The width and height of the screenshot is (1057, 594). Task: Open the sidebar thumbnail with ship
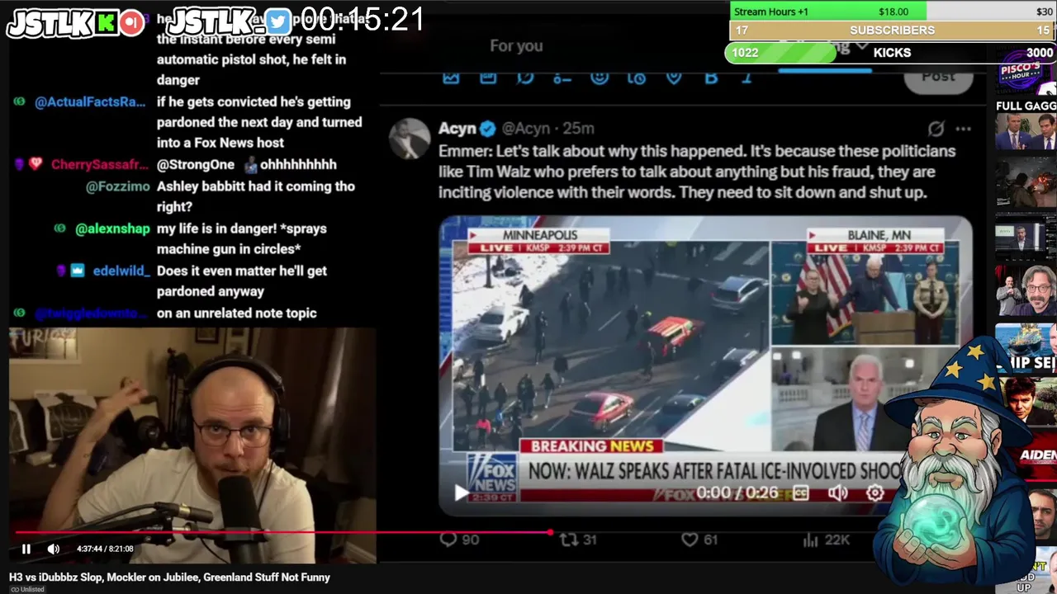click(1026, 348)
